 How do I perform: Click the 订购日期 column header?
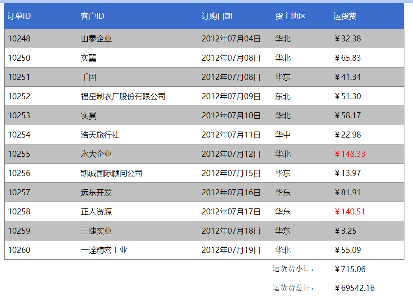(x=217, y=16)
